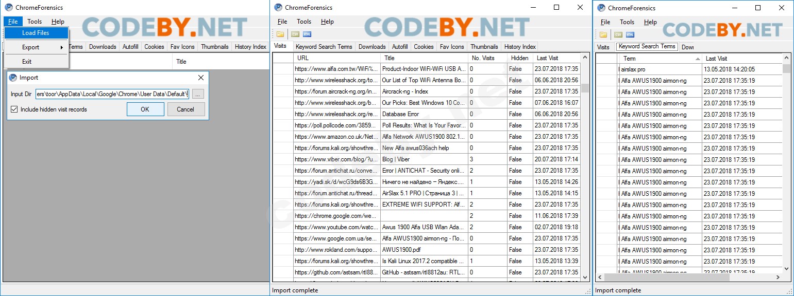Select the 'AWUS1900.pdf' title cell
Screen dimensions: 794x296
(x=425, y=250)
